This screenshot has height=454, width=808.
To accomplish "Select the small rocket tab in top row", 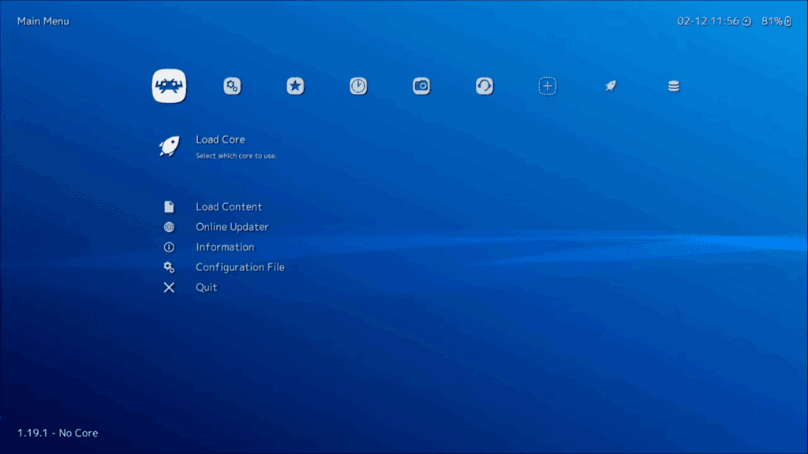I will (x=611, y=86).
